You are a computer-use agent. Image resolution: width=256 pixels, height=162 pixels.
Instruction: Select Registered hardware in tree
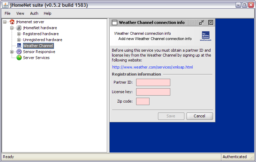point(41,34)
